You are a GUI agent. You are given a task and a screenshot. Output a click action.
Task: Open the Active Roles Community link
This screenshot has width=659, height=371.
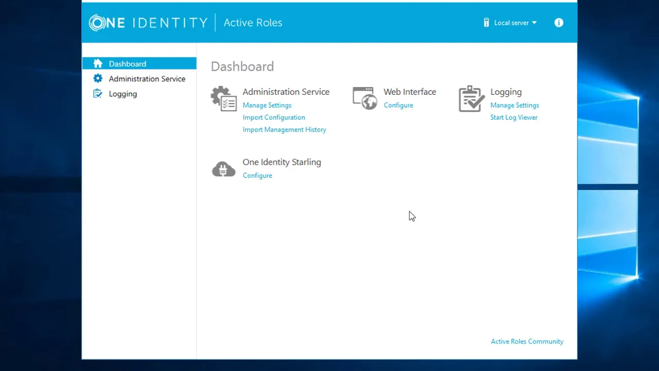point(527,341)
